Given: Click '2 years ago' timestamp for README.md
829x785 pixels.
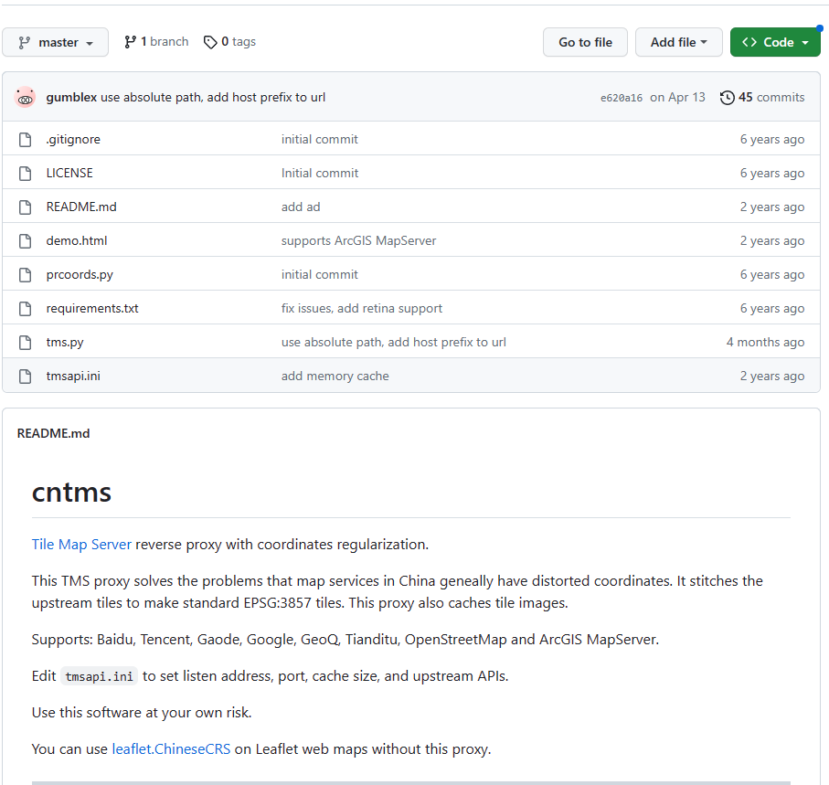Looking at the screenshot, I should pyautogui.click(x=772, y=207).
